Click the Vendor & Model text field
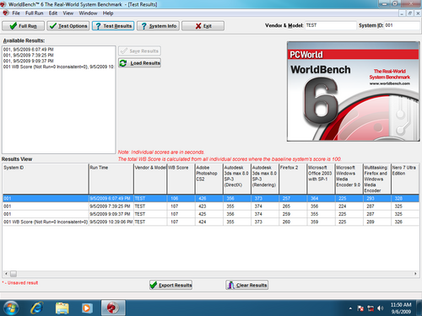Viewport: 422px width, 316px height. (x=331, y=25)
